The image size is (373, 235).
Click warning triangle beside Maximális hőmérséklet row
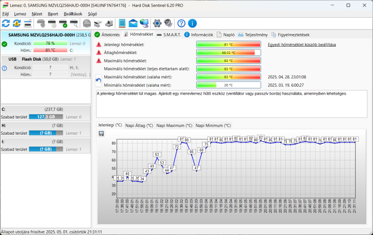(x=99, y=61)
